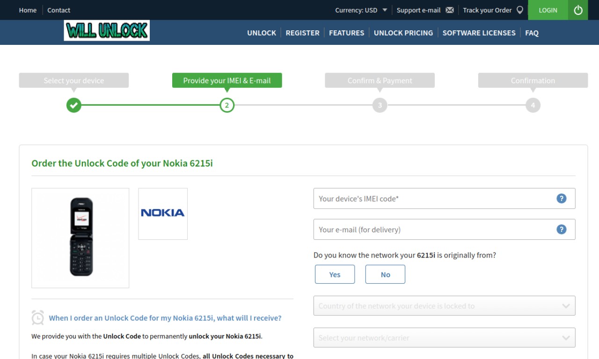Viewport: 599px width, 359px height.
Task: Click the Confirm & Payment step label
Action: click(x=380, y=80)
